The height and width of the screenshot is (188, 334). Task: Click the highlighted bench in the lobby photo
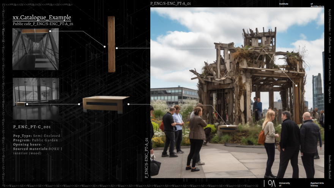point(21,104)
